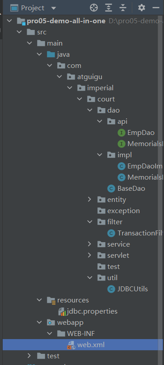The image size is (164, 365).
Task: Click the Collapse All icon
Action: [123, 8]
